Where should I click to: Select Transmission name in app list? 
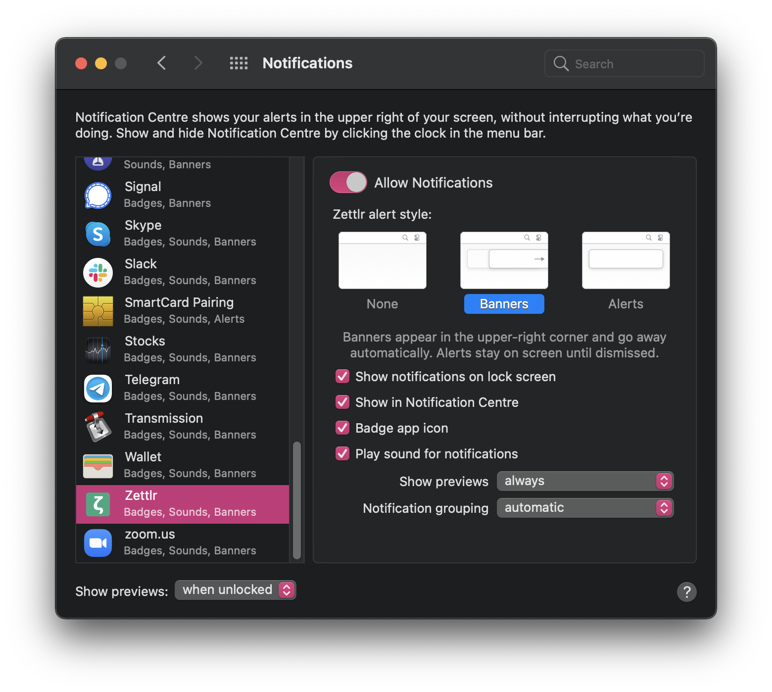(x=164, y=418)
